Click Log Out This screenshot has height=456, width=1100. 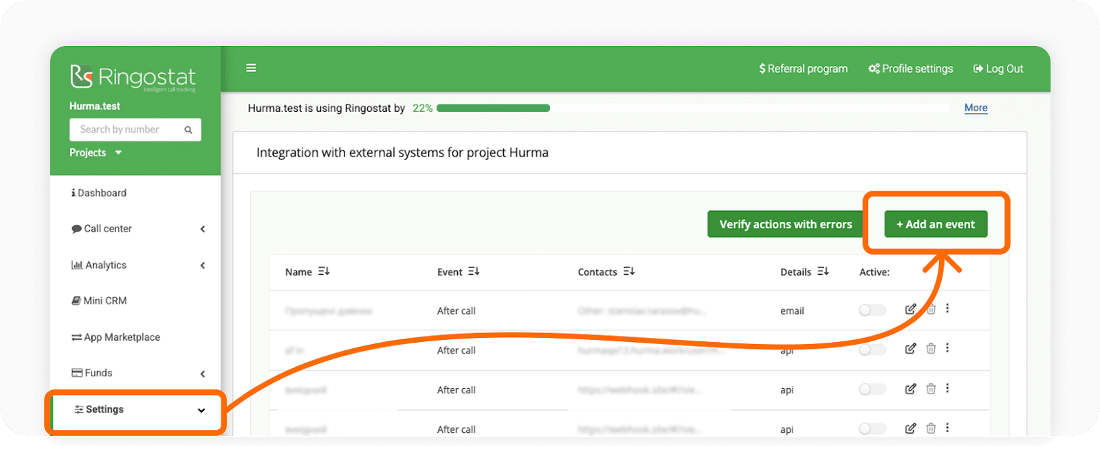pyautogui.click(x=998, y=69)
